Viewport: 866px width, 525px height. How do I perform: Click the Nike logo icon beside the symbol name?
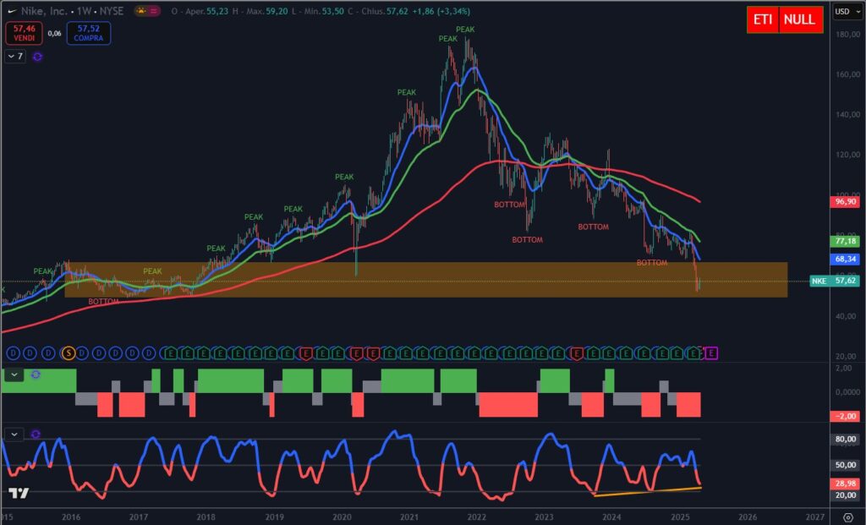click(13, 12)
